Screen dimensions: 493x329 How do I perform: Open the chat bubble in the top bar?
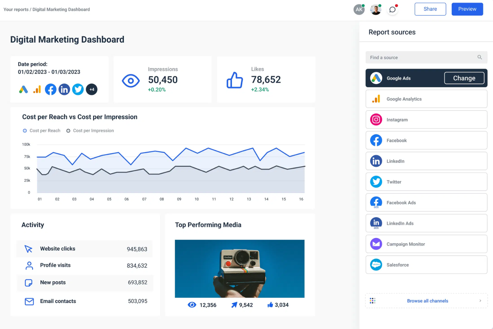click(x=392, y=9)
